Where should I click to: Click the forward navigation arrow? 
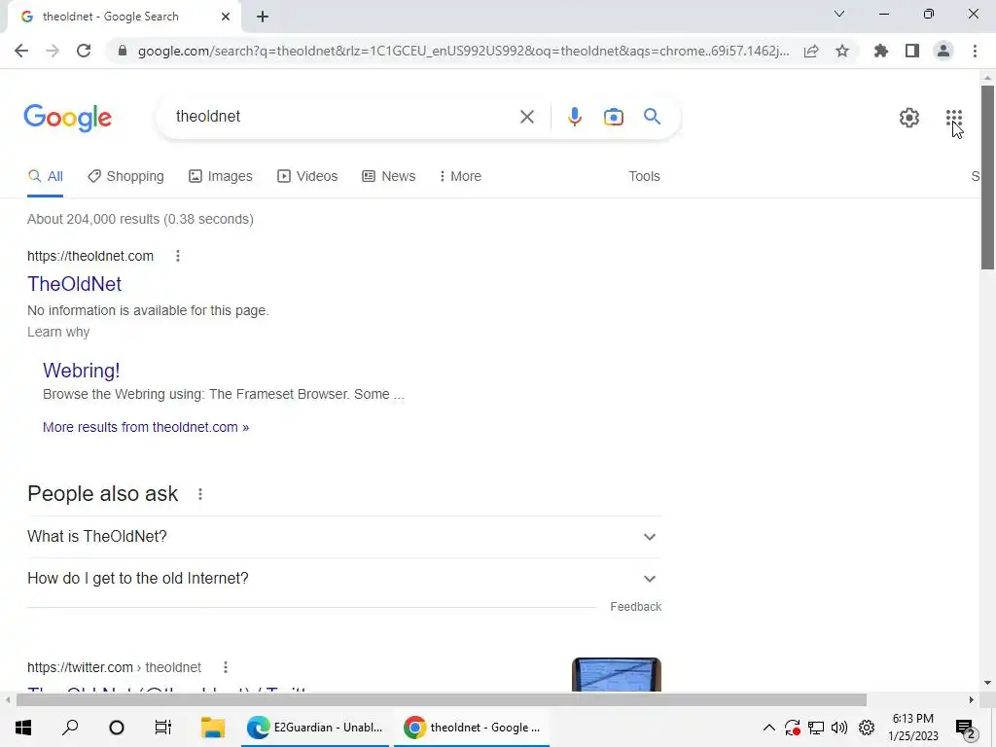(53, 51)
